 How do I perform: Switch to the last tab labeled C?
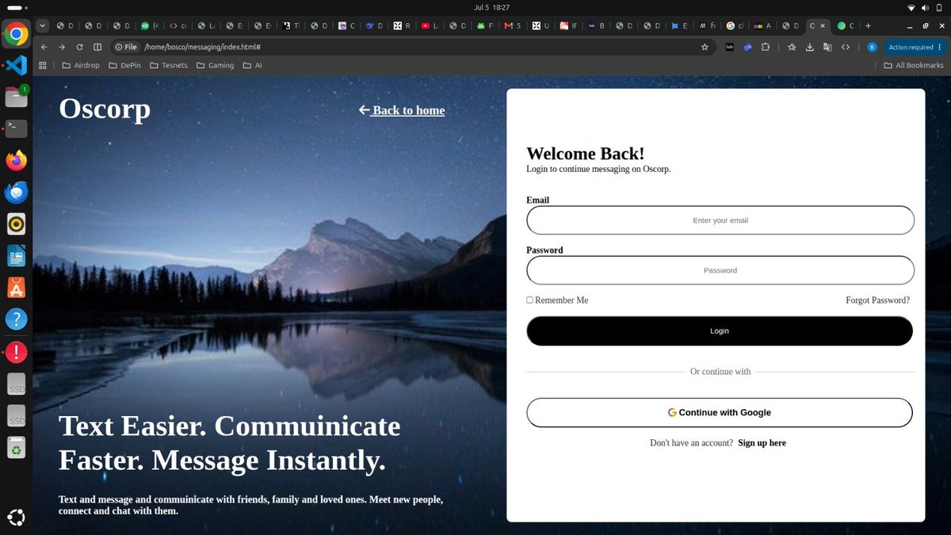846,25
